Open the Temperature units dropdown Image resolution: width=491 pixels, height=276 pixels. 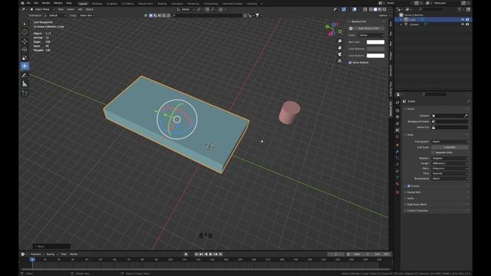[450, 179]
